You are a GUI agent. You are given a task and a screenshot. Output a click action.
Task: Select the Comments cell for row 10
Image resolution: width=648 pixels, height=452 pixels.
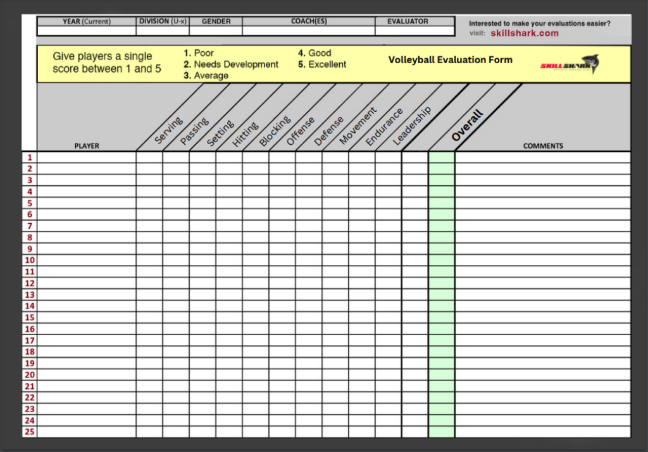pyautogui.click(x=542, y=260)
